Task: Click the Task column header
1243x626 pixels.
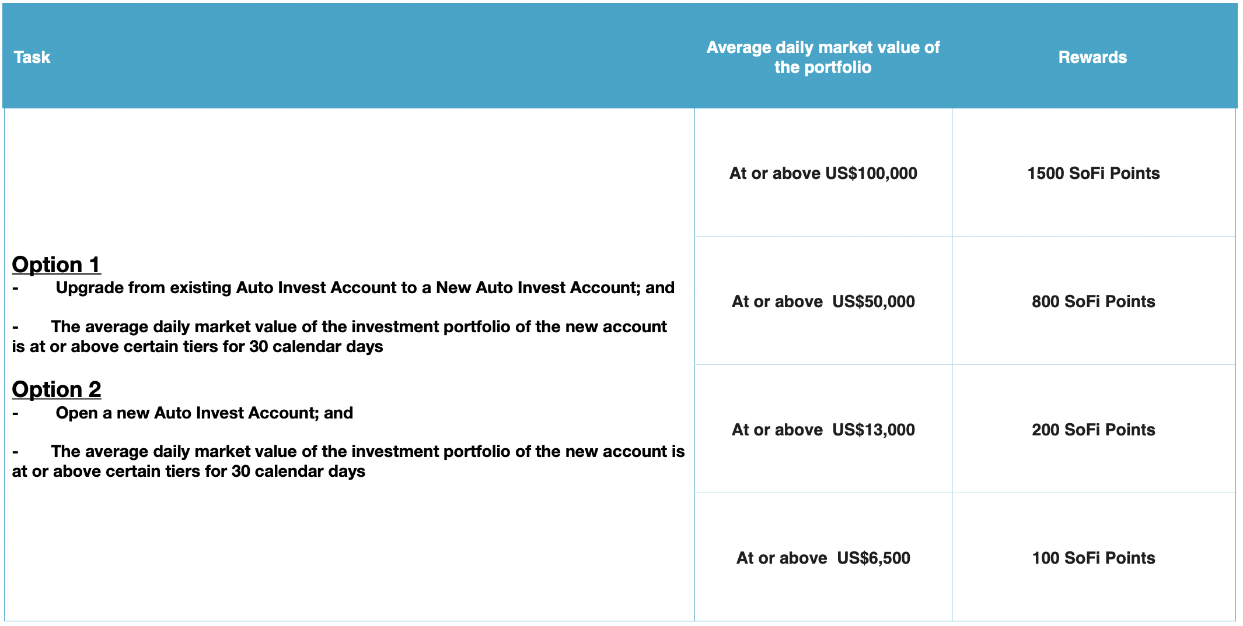Action: click(x=32, y=57)
